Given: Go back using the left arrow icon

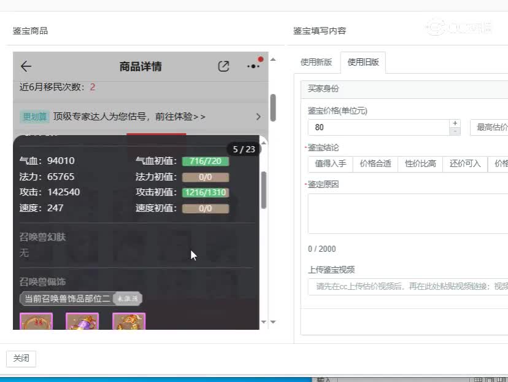Looking at the screenshot, I should pyautogui.click(x=26, y=66).
